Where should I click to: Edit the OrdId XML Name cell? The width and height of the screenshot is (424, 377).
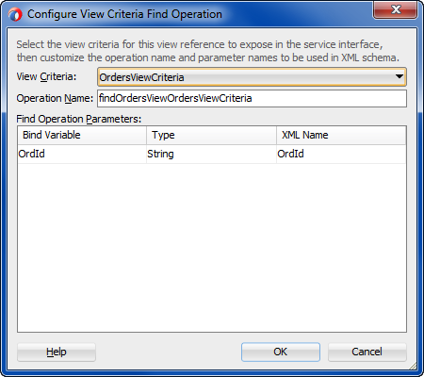point(341,154)
